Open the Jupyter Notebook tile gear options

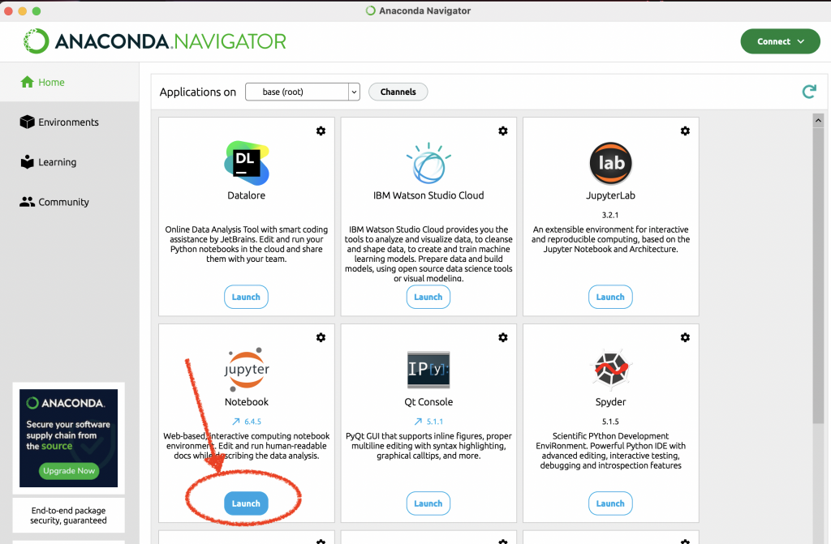coord(321,337)
